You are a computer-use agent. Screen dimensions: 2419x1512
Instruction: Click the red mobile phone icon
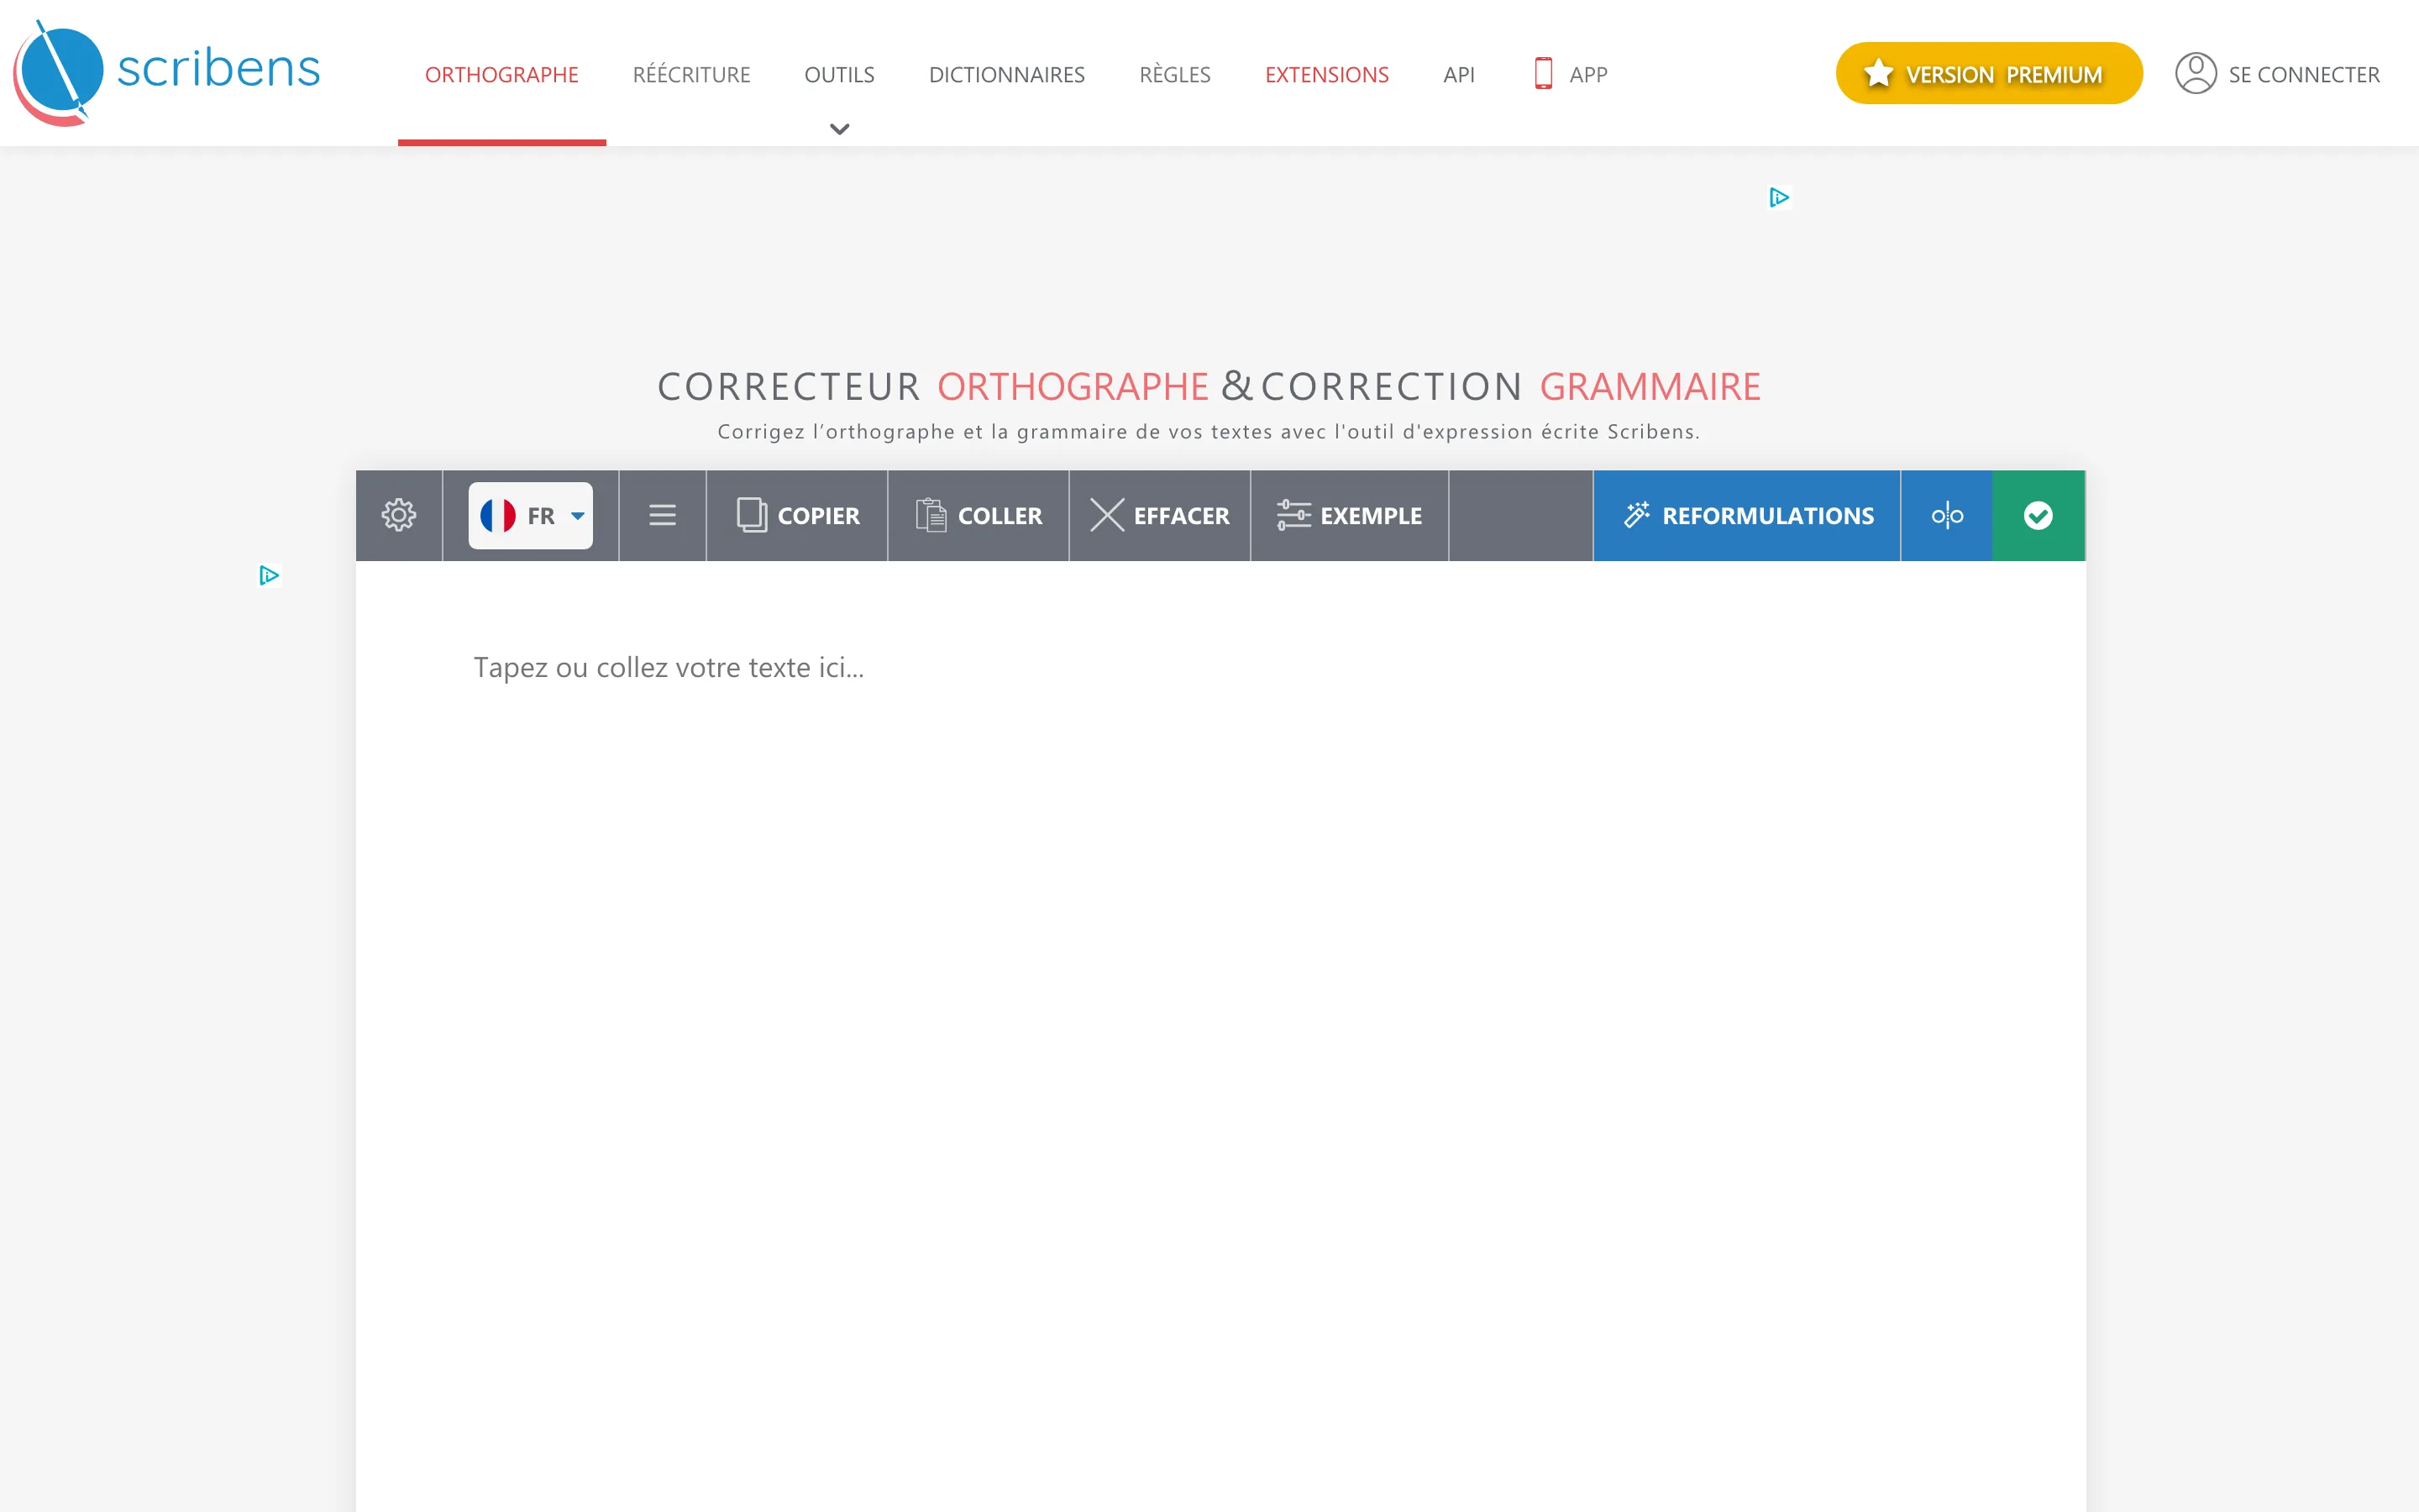1543,73
